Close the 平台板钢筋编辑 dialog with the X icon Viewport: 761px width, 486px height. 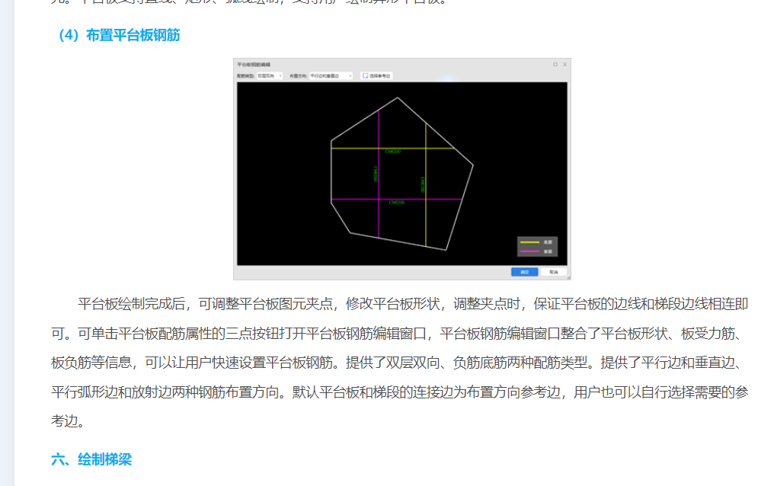565,64
